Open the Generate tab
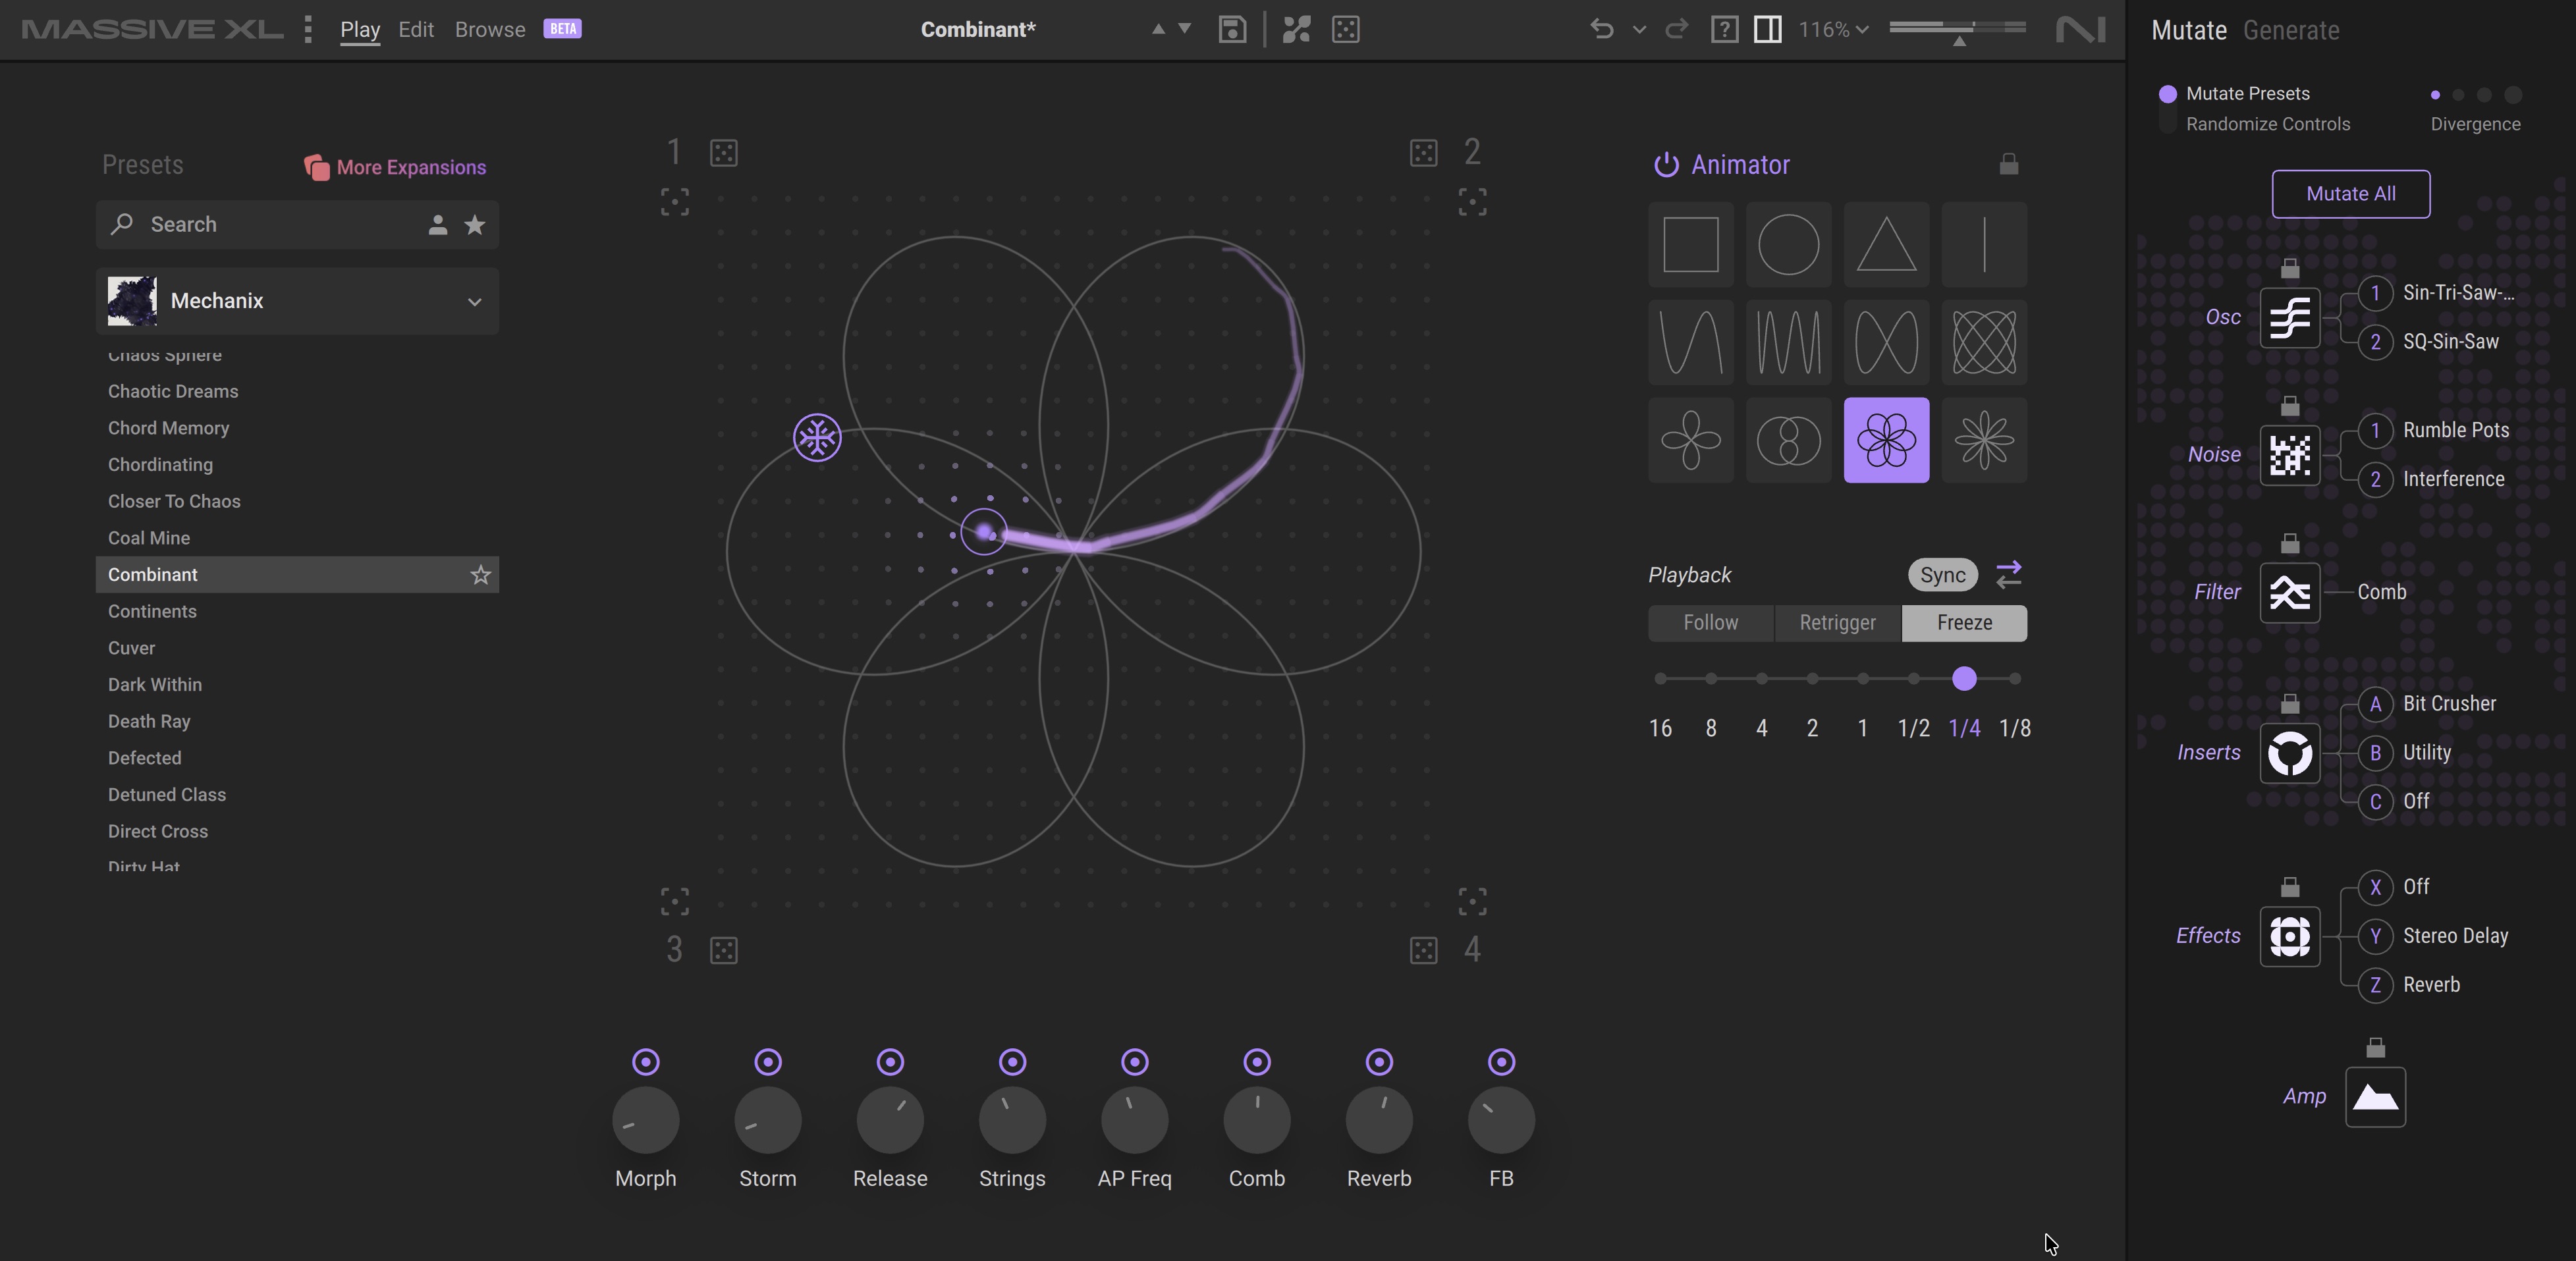 [2291, 30]
